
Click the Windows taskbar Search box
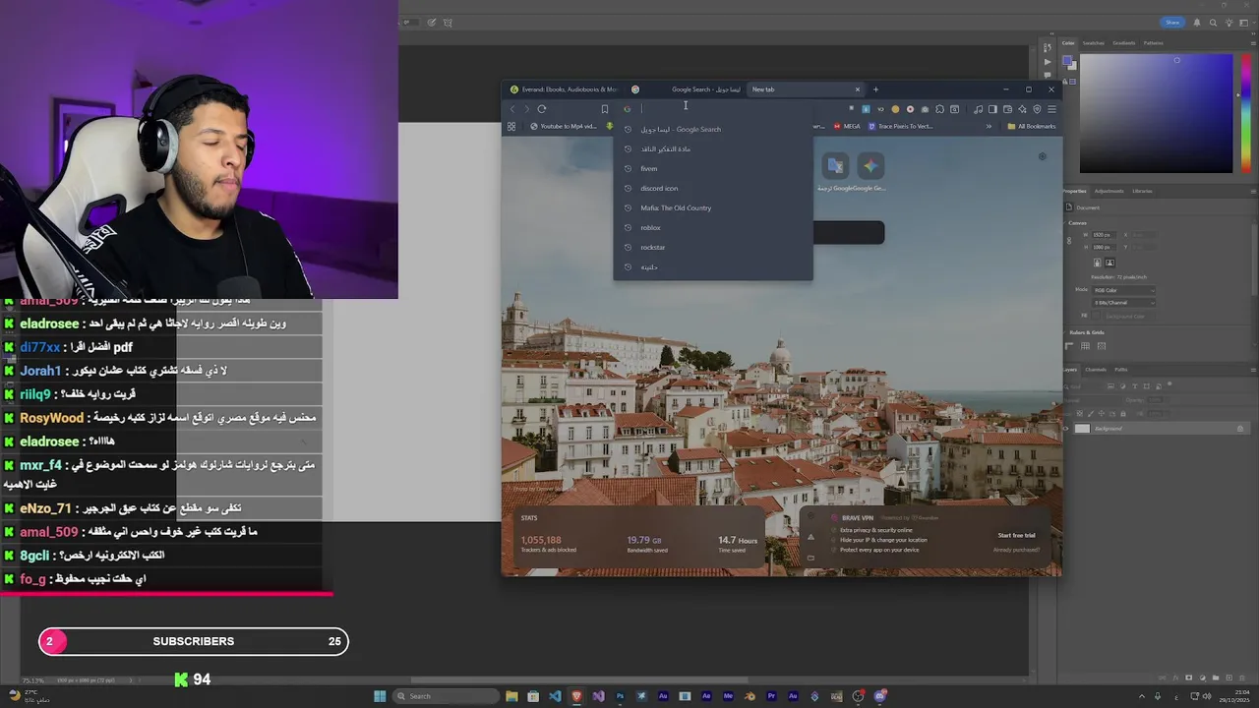(445, 696)
